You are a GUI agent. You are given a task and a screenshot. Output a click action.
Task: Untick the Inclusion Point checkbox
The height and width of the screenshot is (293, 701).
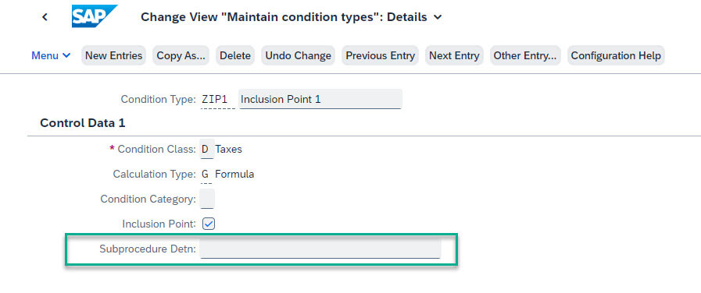[209, 224]
